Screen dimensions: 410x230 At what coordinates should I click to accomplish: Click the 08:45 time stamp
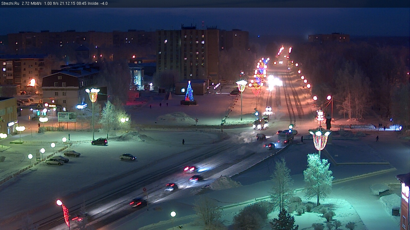[82, 4]
